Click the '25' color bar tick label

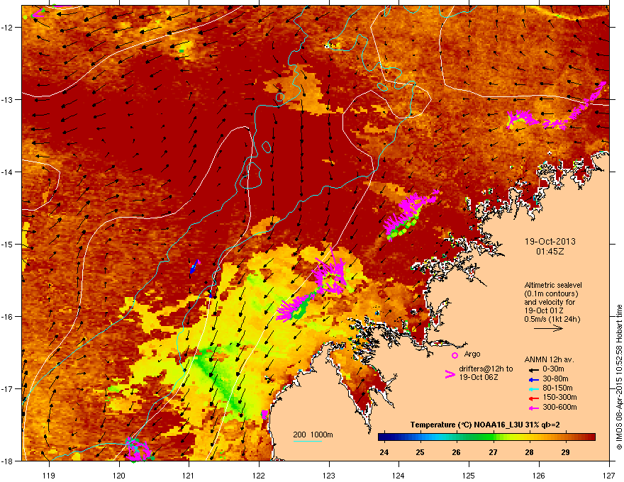pyautogui.click(x=420, y=452)
